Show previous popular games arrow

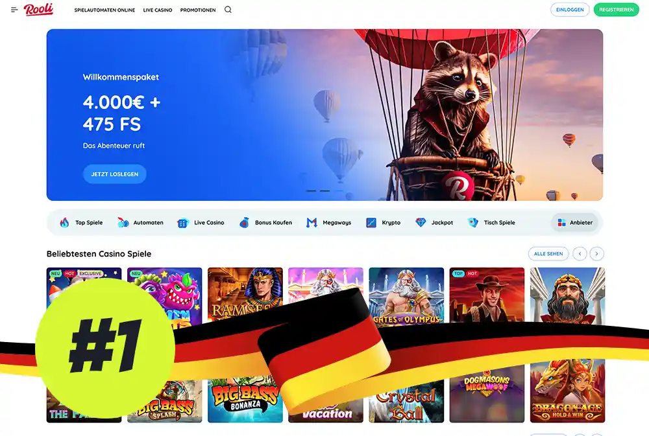coord(580,254)
